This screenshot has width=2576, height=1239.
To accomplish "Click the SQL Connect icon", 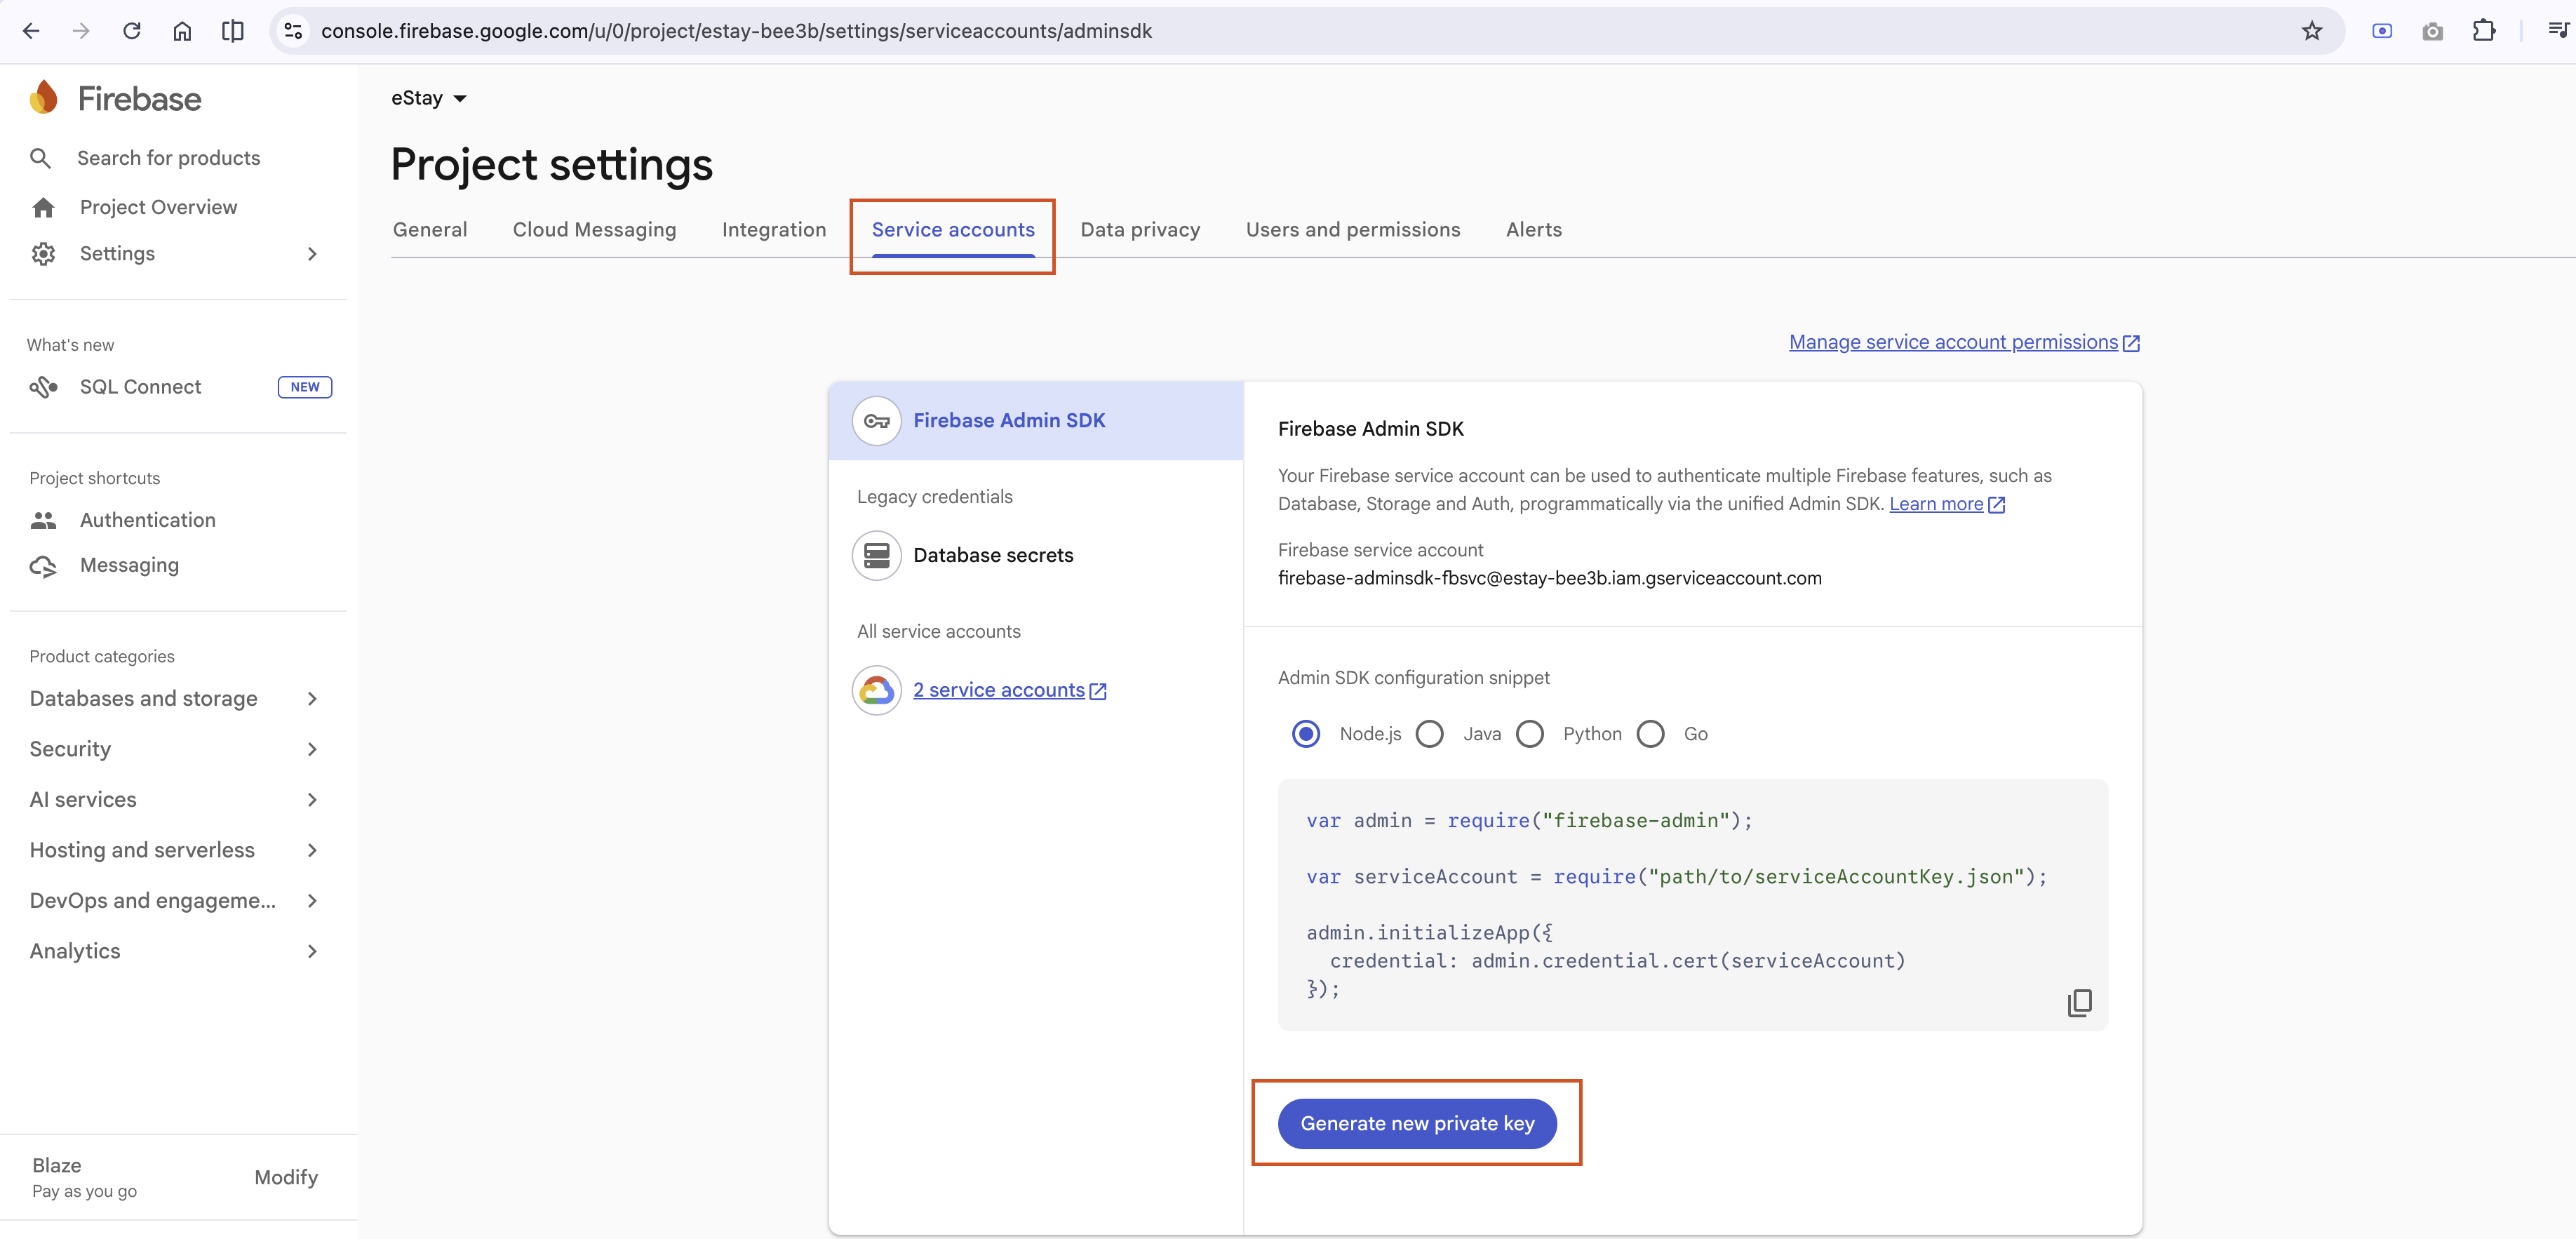I will (x=43, y=387).
